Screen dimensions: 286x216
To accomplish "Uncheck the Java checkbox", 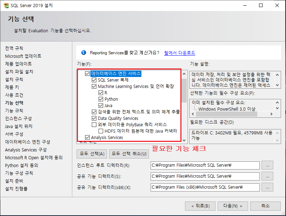I will 101,106.
